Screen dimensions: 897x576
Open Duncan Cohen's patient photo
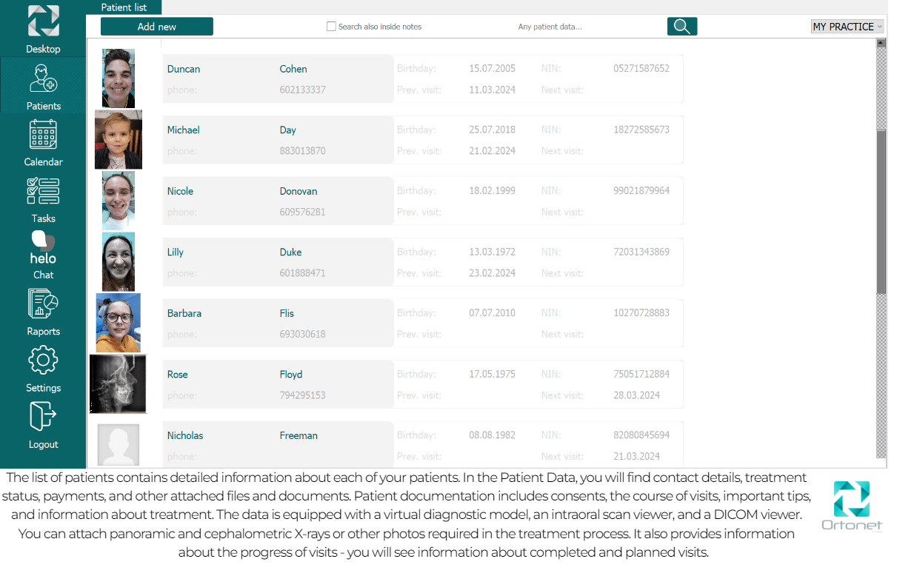coord(119,78)
